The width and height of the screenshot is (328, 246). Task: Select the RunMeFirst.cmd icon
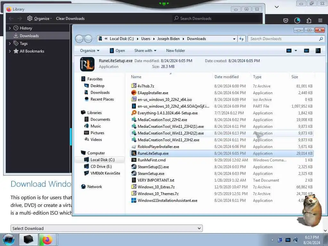coord(134,160)
